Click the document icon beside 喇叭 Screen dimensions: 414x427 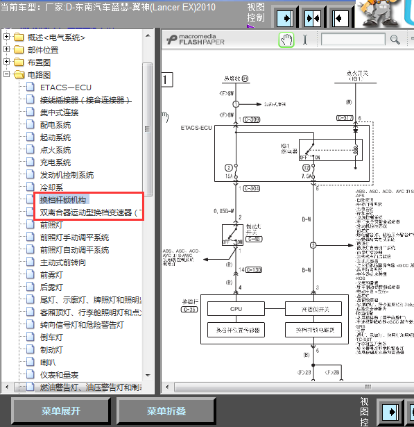tap(31, 362)
